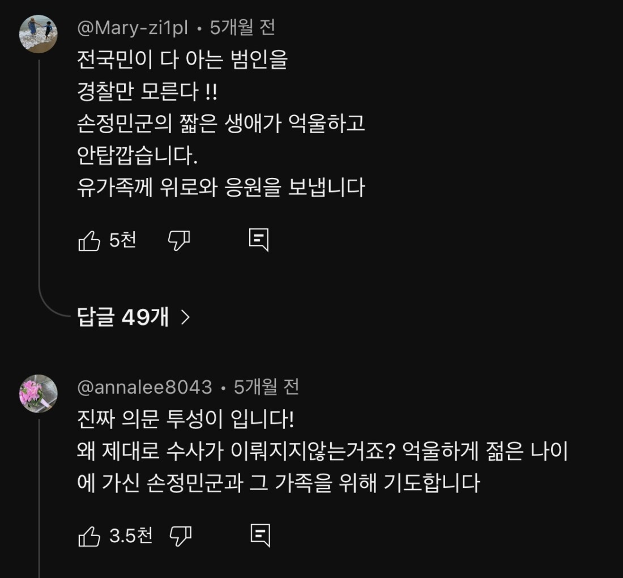Click the 5개월 전 timestamp on @annalee8043's comment
The height and width of the screenshot is (578, 623).
[x=266, y=387]
